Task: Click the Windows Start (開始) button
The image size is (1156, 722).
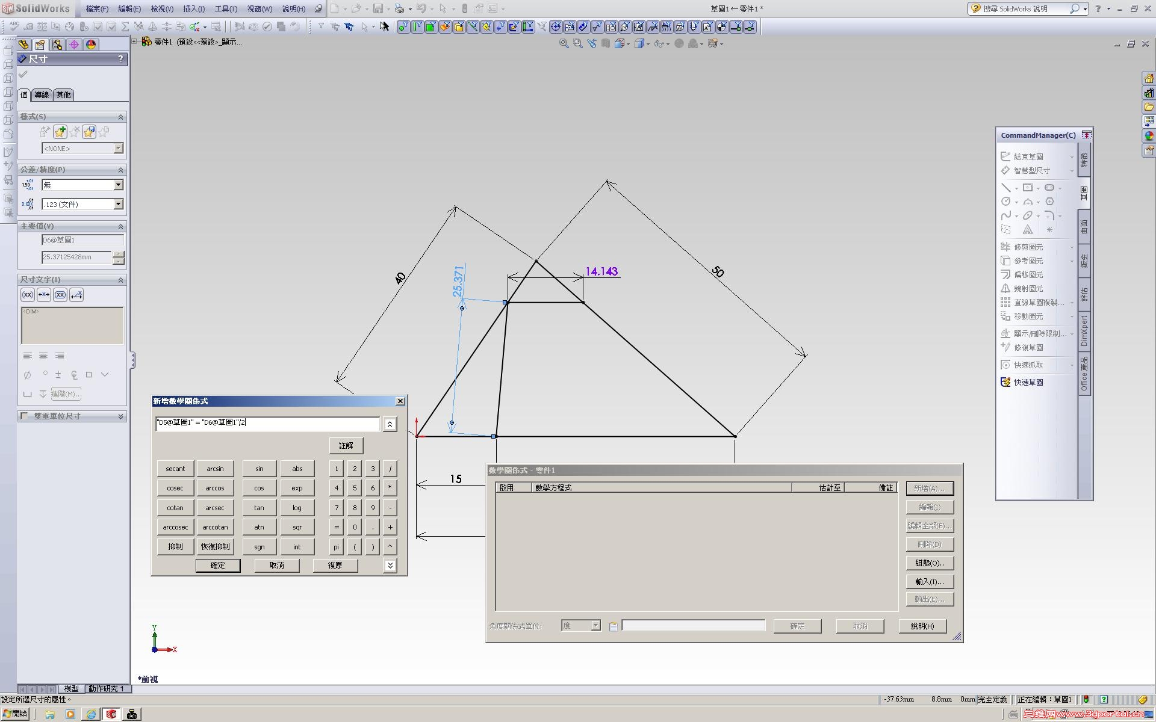Action: pyautogui.click(x=16, y=714)
